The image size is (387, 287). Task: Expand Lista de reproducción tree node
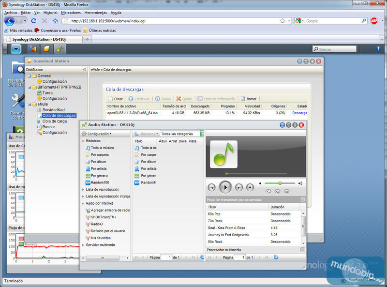pyautogui.click(x=83, y=189)
